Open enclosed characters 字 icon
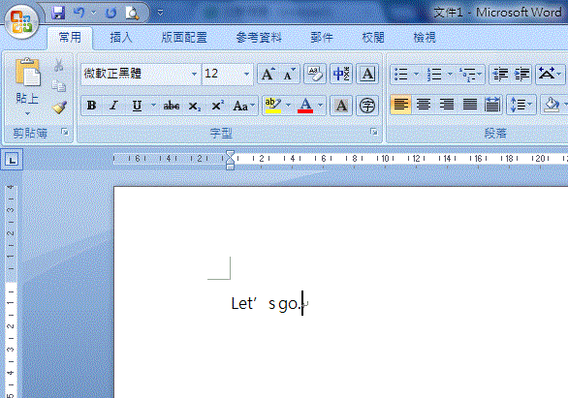 point(367,106)
